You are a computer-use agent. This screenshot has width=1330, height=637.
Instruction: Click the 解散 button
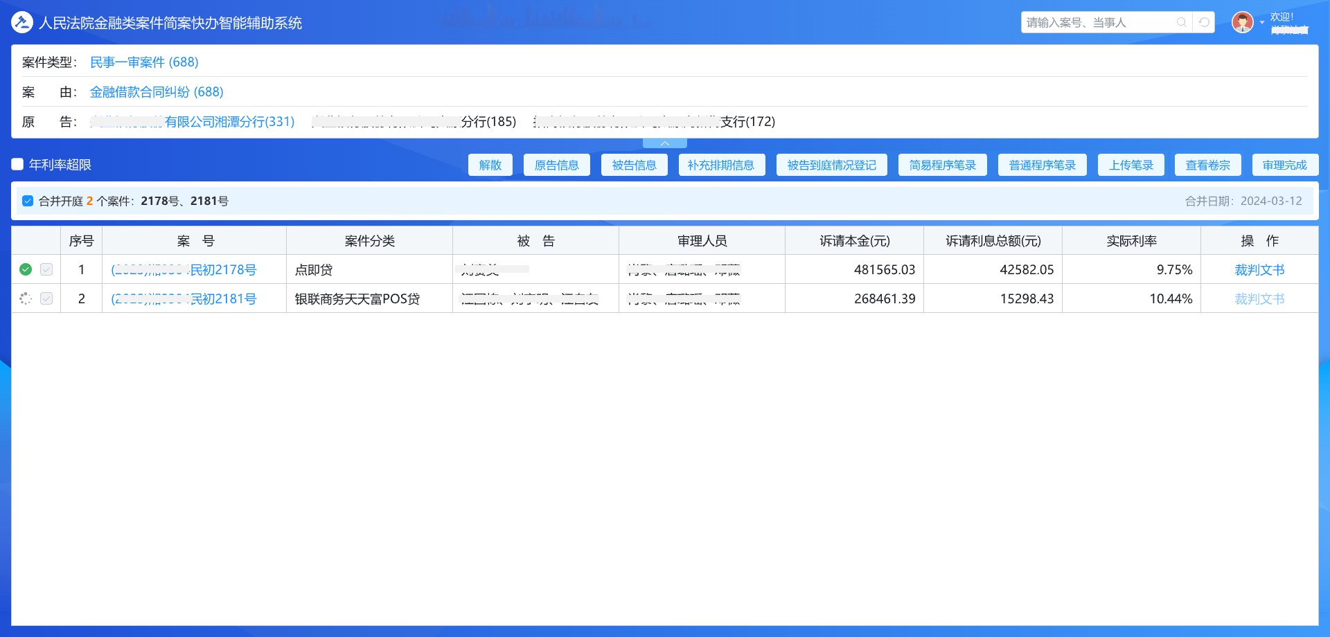(x=490, y=165)
